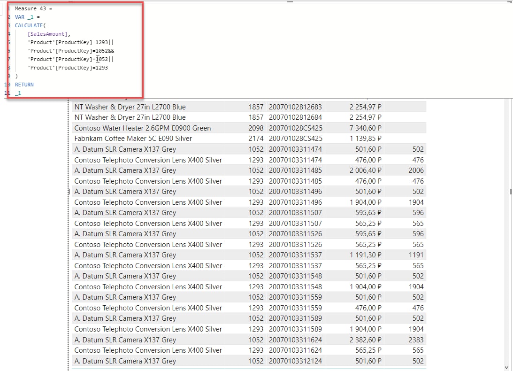Click order 20070103311537 in the SLR Camera row
513x371 pixels.
[295, 255]
